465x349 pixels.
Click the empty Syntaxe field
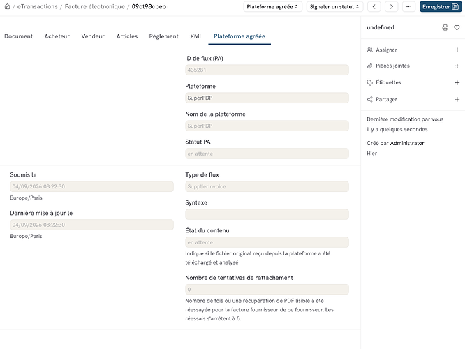pos(267,214)
